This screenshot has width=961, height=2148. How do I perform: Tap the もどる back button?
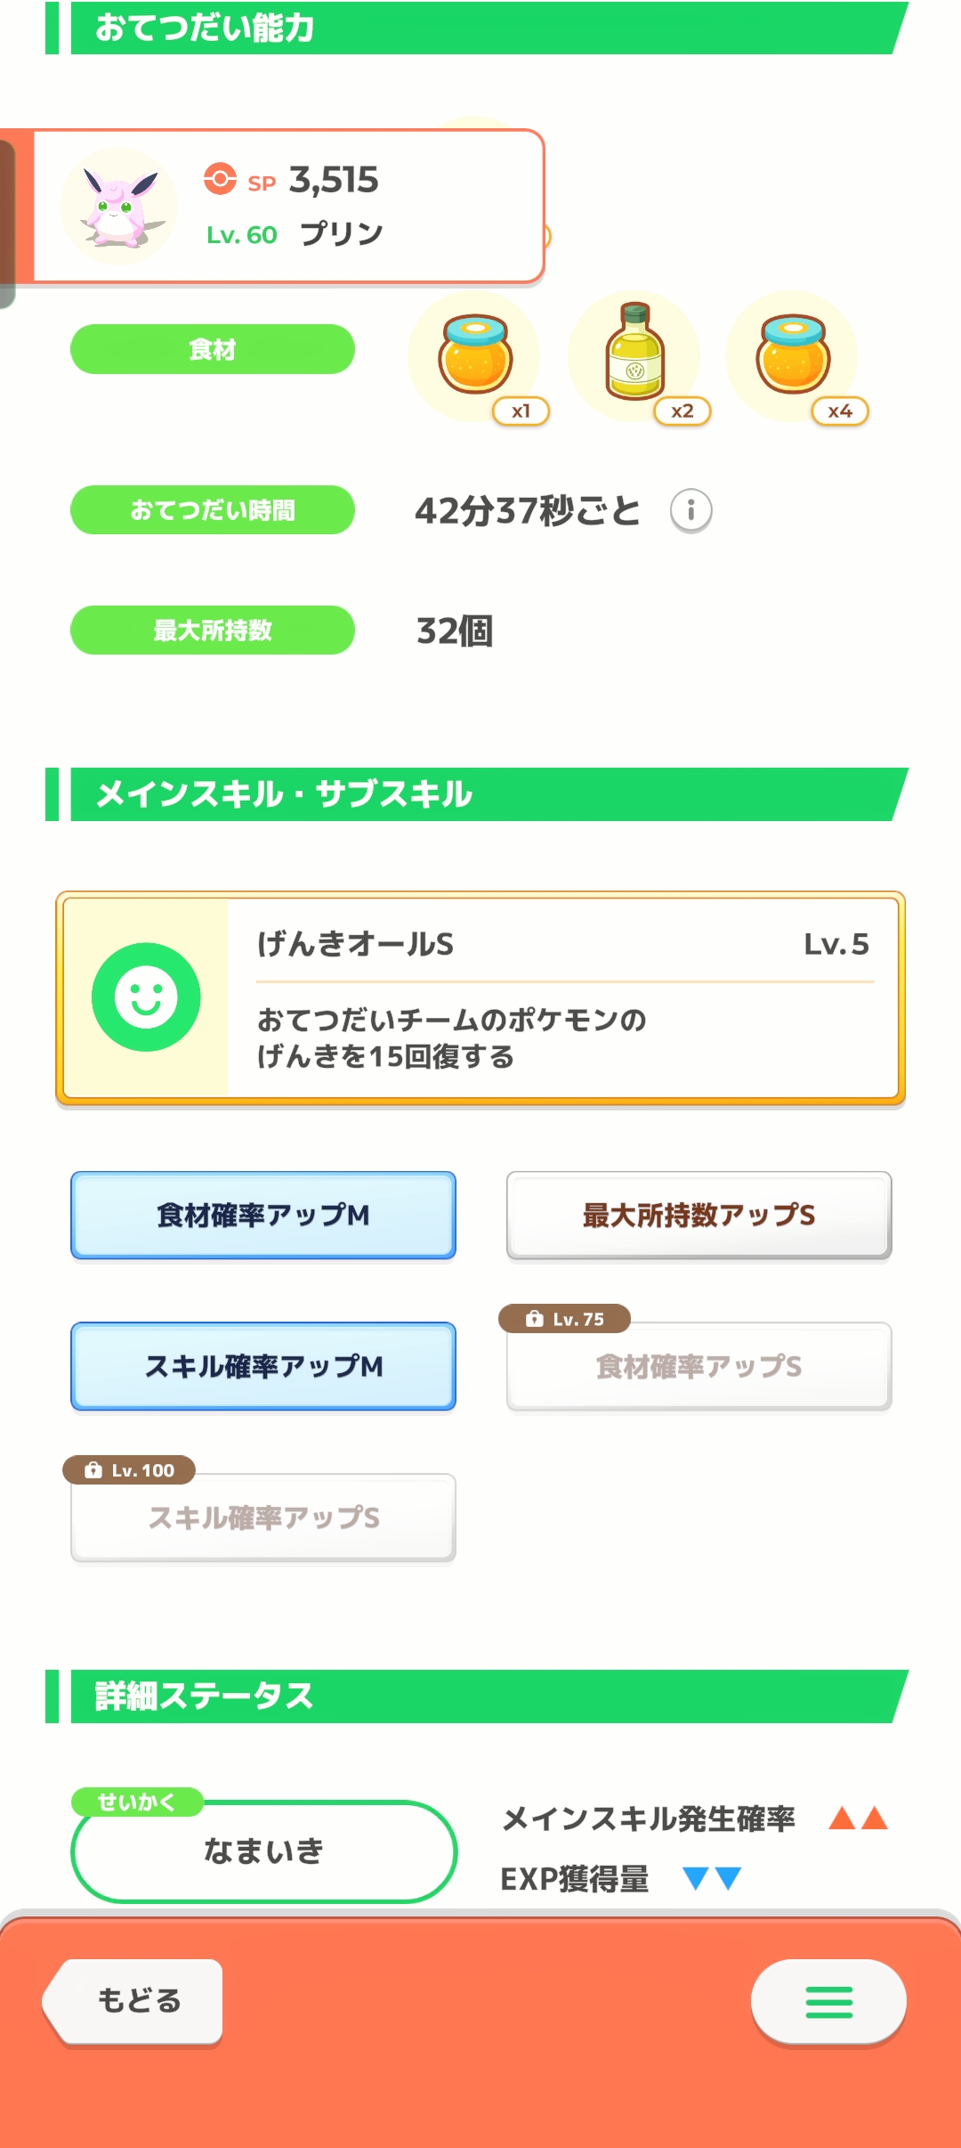[137, 2000]
